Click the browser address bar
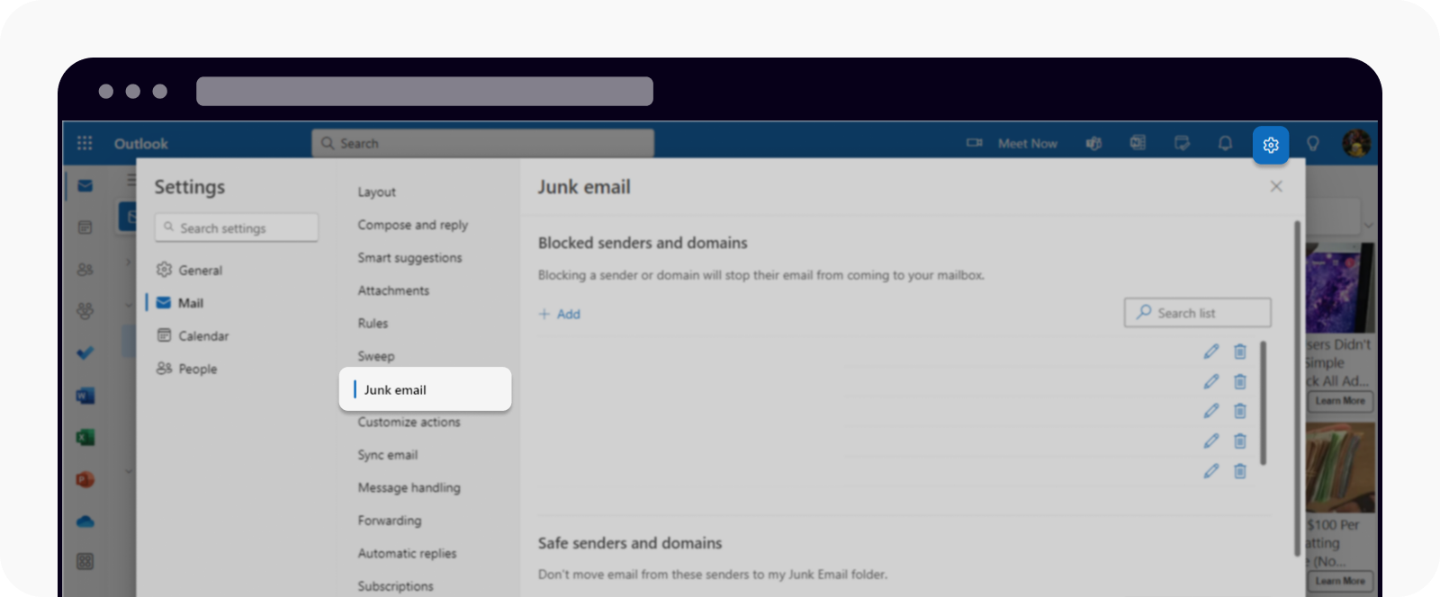The image size is (1440, 597). point(425,91)
